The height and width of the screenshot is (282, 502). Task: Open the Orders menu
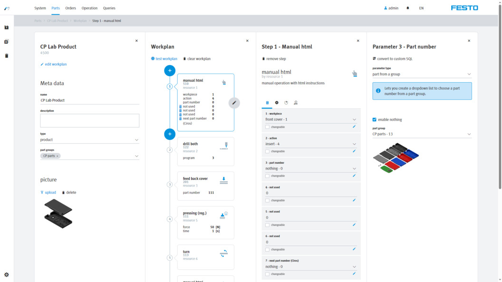point(70,8)
